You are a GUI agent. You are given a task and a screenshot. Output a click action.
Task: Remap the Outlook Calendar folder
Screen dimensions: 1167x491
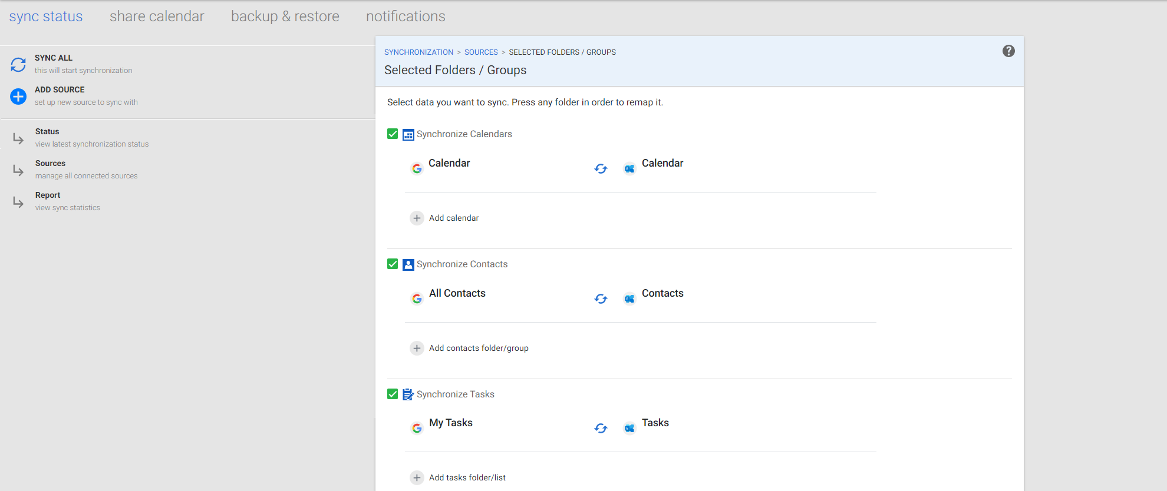click(x=662, y=164)
